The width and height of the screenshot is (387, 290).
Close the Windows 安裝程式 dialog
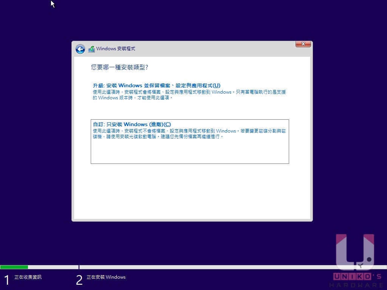point(303,44)
